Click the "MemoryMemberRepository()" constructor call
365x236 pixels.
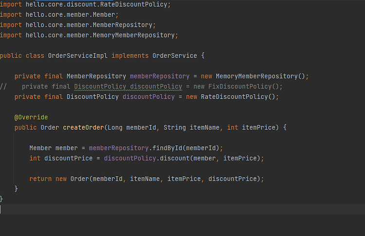click(260, 76)
